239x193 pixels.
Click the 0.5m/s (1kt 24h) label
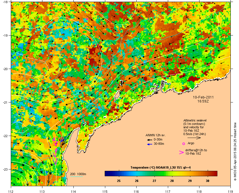tap(195, 134)
